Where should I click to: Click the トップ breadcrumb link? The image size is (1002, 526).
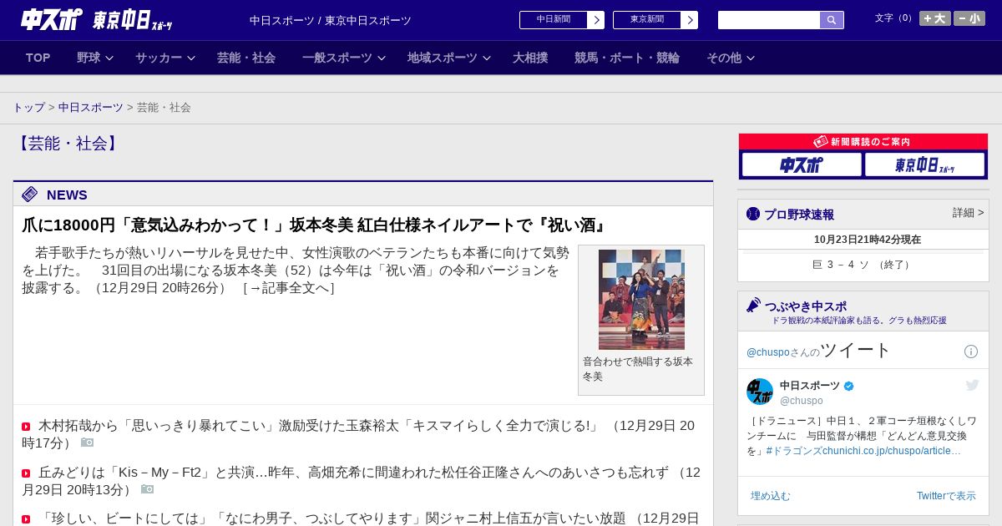point(29,108)
